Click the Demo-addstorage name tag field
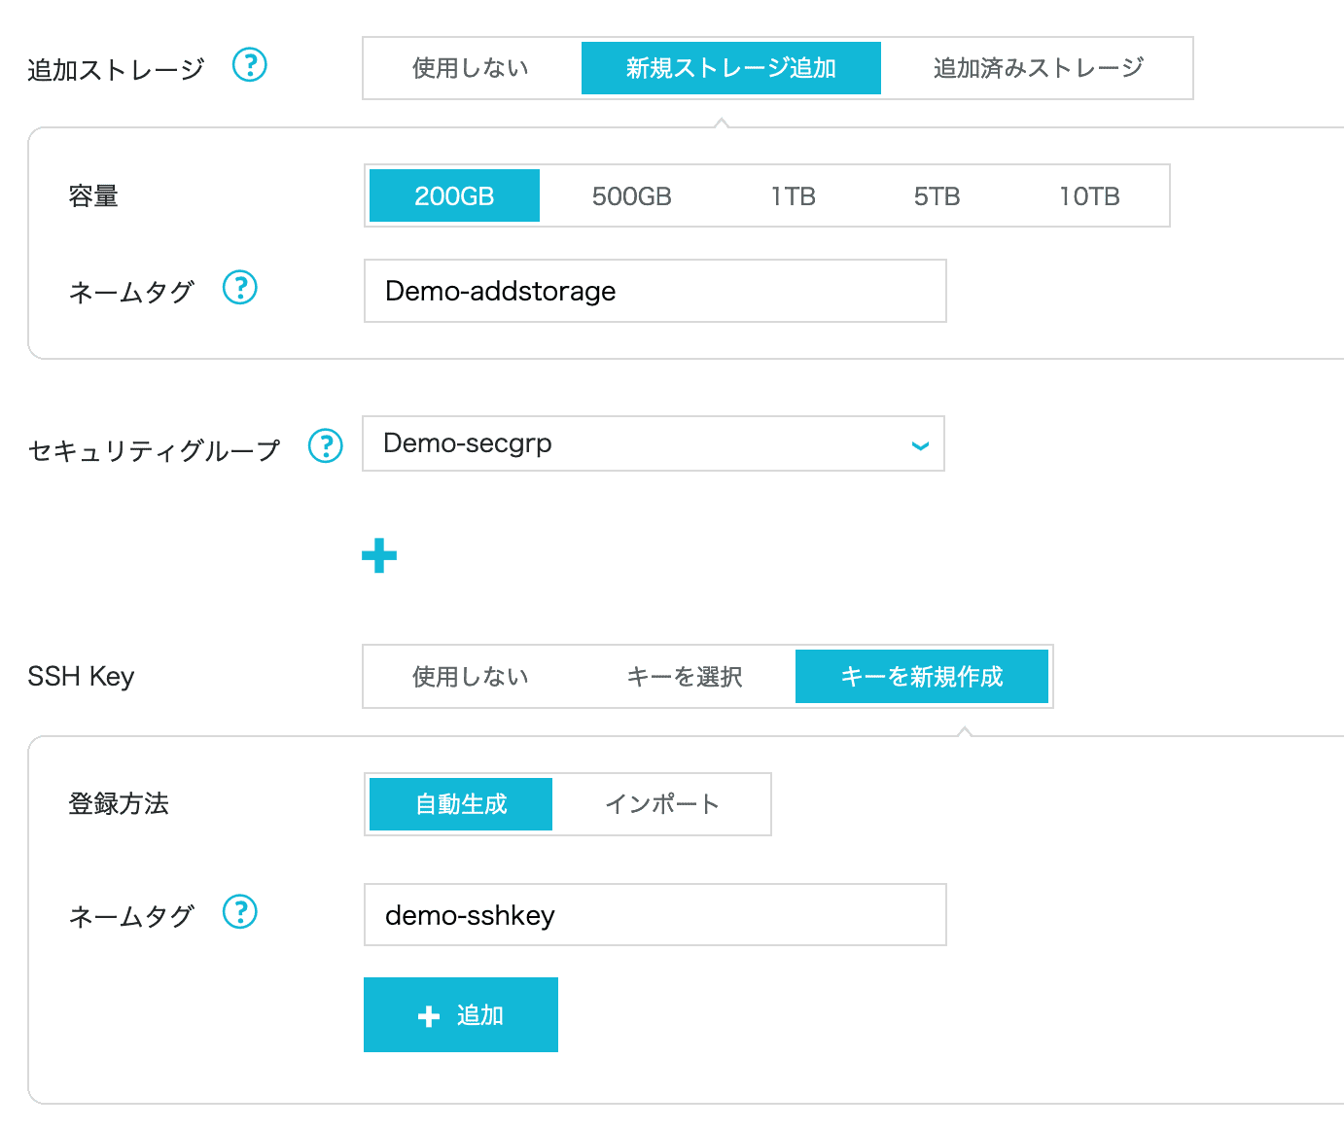This screenshot has width=1344, height=1130. click(x=655, y=291)
